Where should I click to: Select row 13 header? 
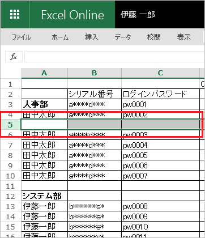point(10,206)
